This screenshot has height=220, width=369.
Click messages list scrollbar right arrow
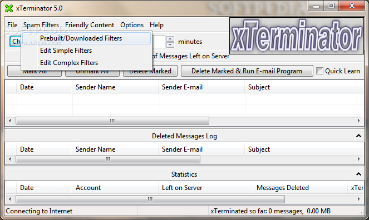pyautogui.click(x=358, y=121)
